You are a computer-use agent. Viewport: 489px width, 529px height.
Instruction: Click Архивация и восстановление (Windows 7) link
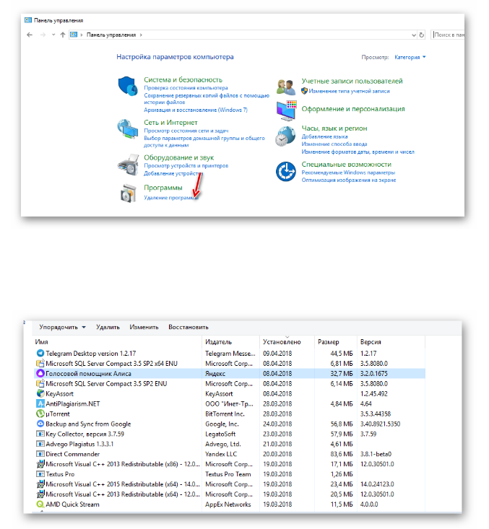(196, 110)
